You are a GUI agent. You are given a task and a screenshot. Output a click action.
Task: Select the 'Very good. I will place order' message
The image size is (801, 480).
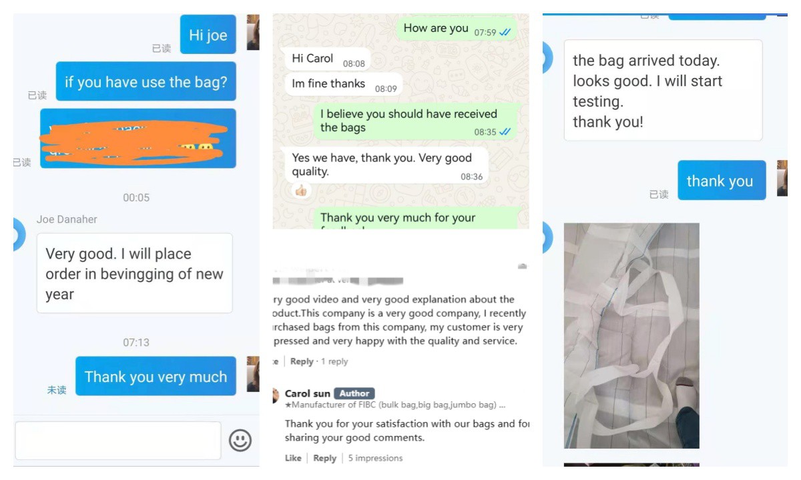(x=134, y=273)
